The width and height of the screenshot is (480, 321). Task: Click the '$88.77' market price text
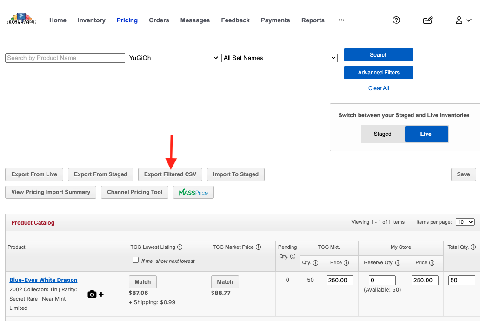(x=221, y=293)
